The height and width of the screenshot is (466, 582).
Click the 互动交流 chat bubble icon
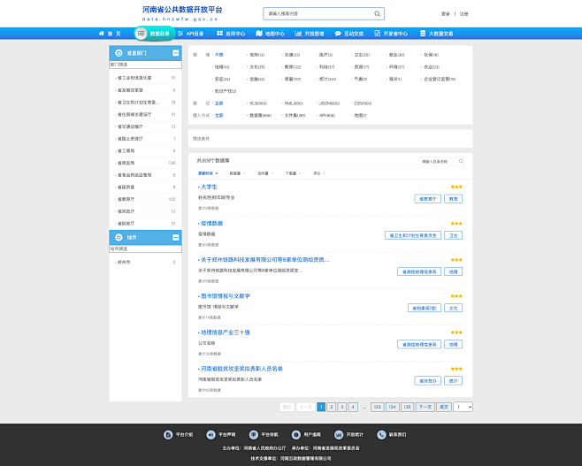pos(338,34)
